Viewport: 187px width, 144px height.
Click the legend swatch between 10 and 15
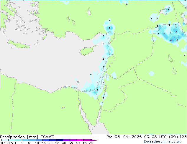tap(39, 140)
